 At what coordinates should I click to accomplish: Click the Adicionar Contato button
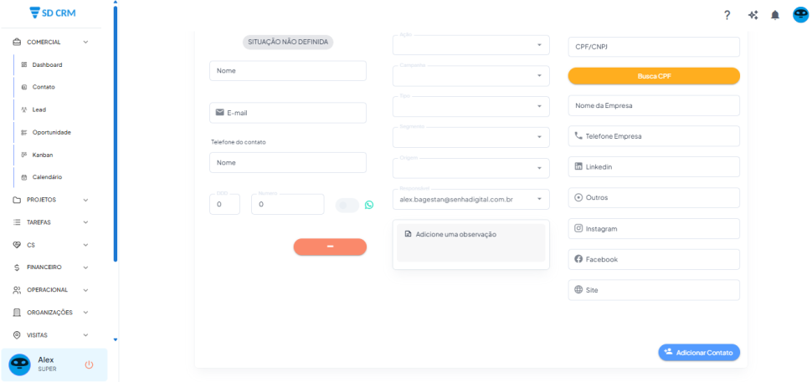point(699,353)
